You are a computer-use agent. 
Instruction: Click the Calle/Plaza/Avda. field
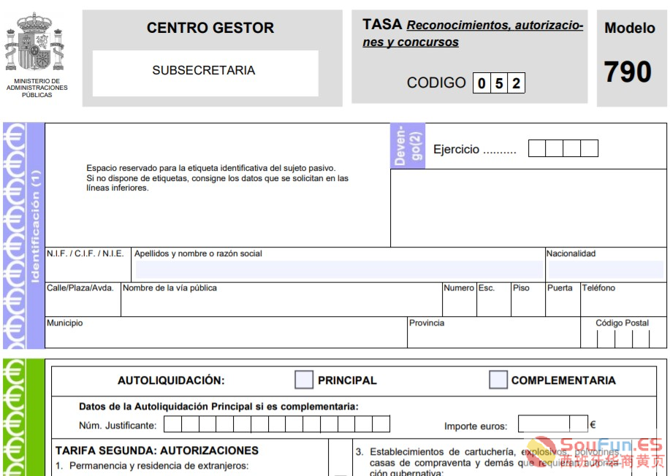pos(83,299)
